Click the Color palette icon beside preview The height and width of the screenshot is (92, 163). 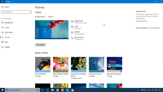click(x=72, y=27)
